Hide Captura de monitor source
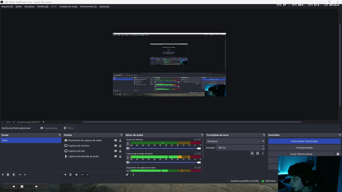 pyautogui.click(x=115, y=146)
